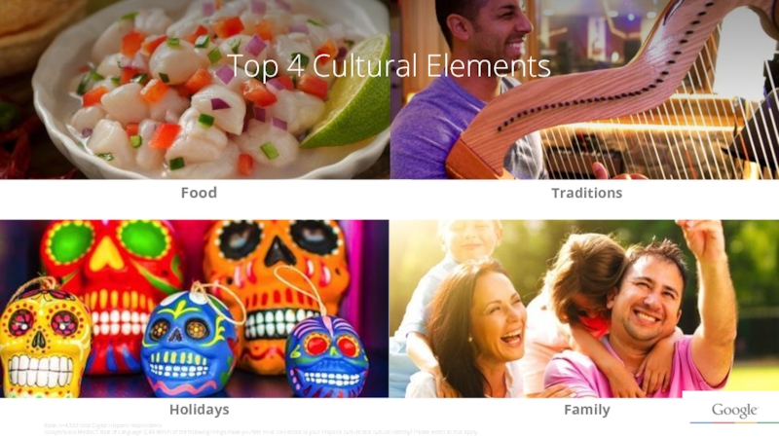Select the red skull with green eyes

112,278
